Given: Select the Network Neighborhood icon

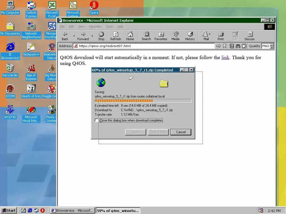Looking at the screenshot, I should [31, 30].
